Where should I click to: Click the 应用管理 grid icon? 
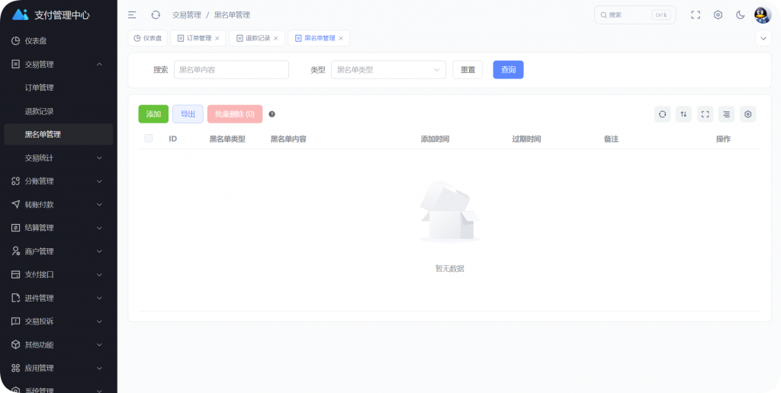[x=15, y=368]
